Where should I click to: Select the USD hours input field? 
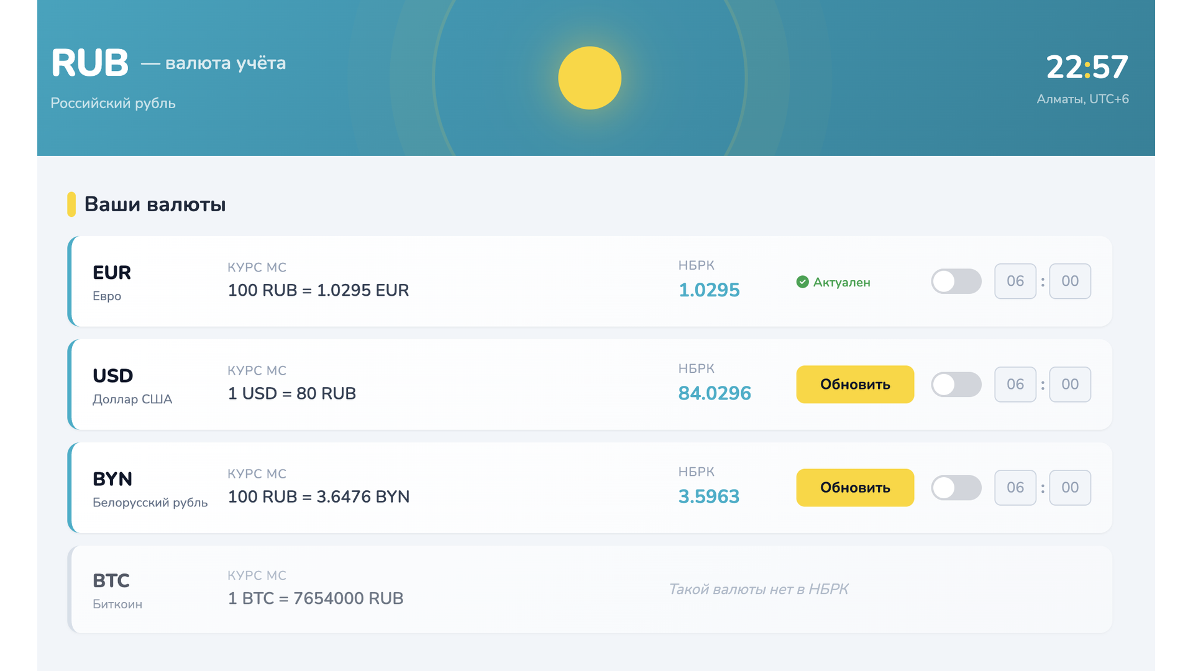[x=1015, y=385]
